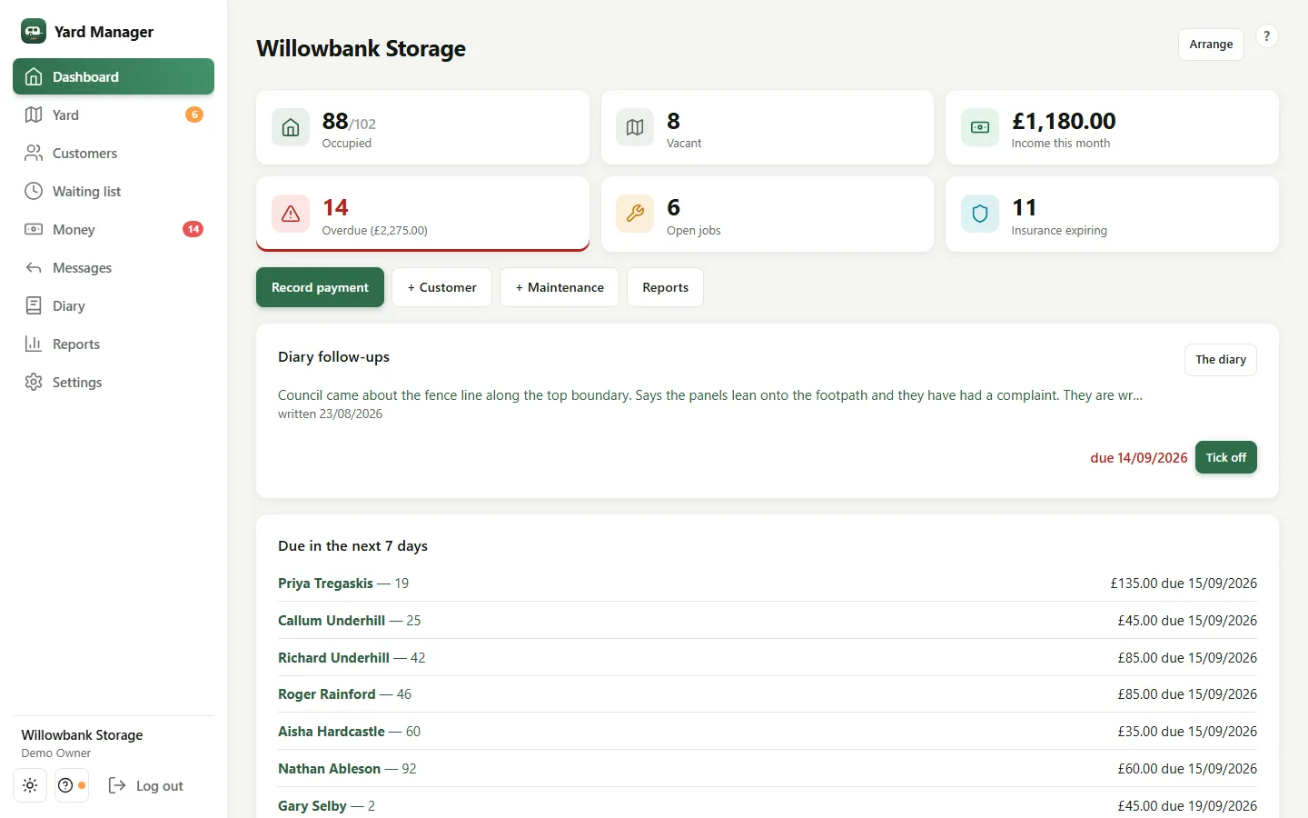Click the Yard map icon in the sidebar
This screenshot has height=818, width=1308.
[34, 115]
